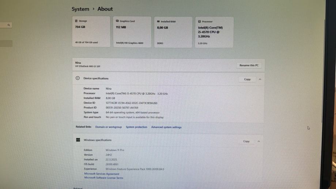Click the About heading text
The height and width of the screenshot is (189, 336).
[105, 9]
